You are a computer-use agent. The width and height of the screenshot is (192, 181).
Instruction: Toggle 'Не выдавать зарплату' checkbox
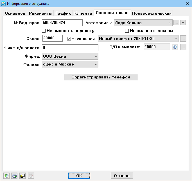pos(44,31)
